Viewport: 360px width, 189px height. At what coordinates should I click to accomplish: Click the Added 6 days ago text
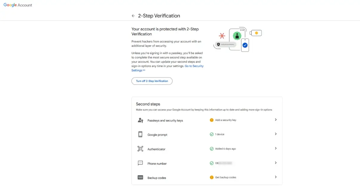click(x=225, y=149)
